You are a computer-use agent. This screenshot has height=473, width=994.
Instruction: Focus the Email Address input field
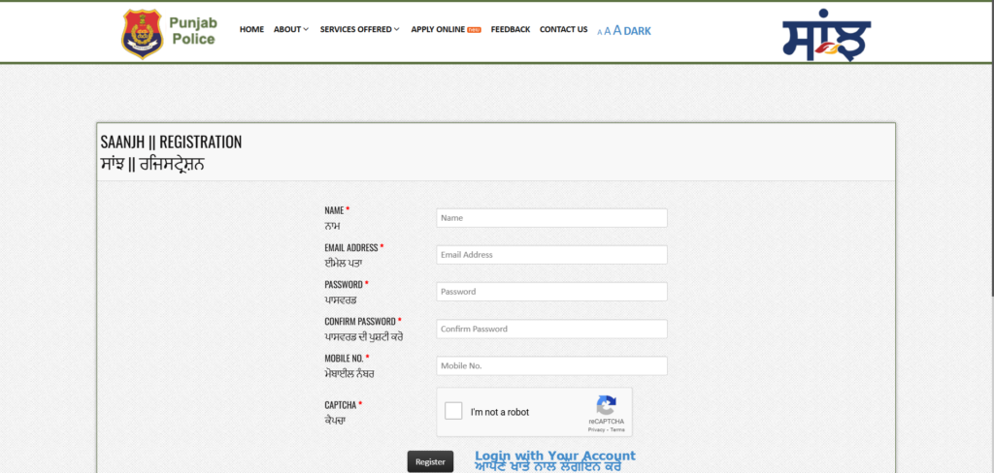pyautogui.click(x=551, y=255)
